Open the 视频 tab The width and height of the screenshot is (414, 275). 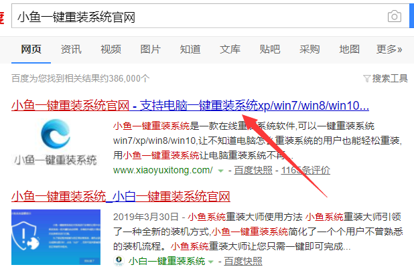[111, 50]
